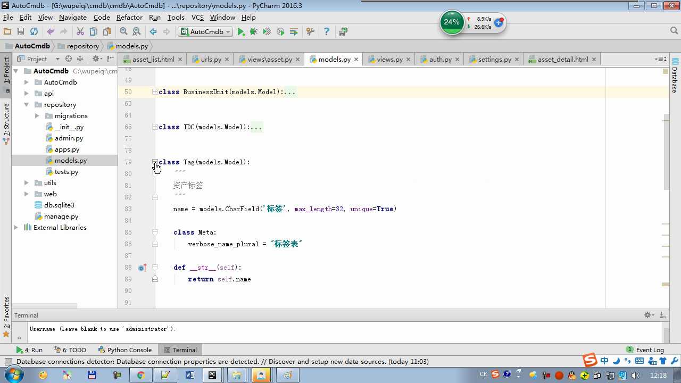Select manage.py in project tree
The image size is (681, 383).
61,217
